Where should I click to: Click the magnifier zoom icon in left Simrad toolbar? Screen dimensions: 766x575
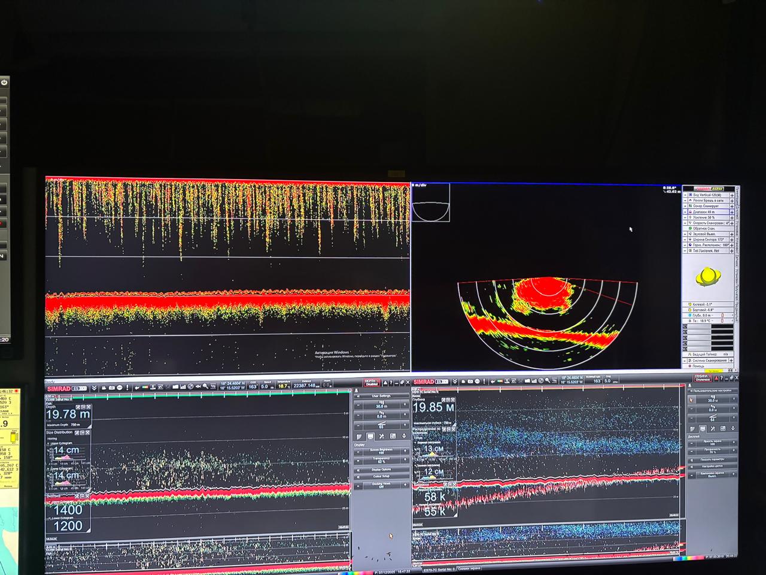(121, 388)
